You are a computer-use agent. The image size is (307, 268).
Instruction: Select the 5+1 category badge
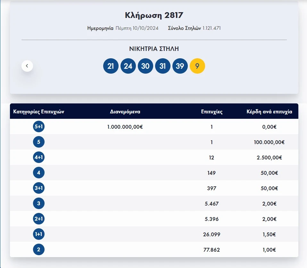(x=39, y=126)
